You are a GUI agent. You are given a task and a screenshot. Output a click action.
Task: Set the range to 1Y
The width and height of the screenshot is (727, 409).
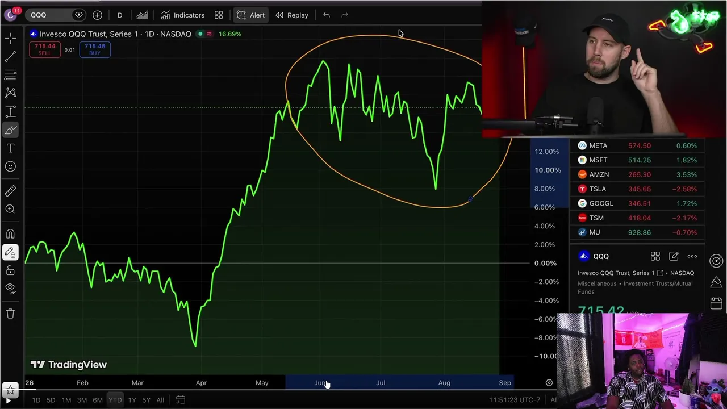tap(132, 400)
